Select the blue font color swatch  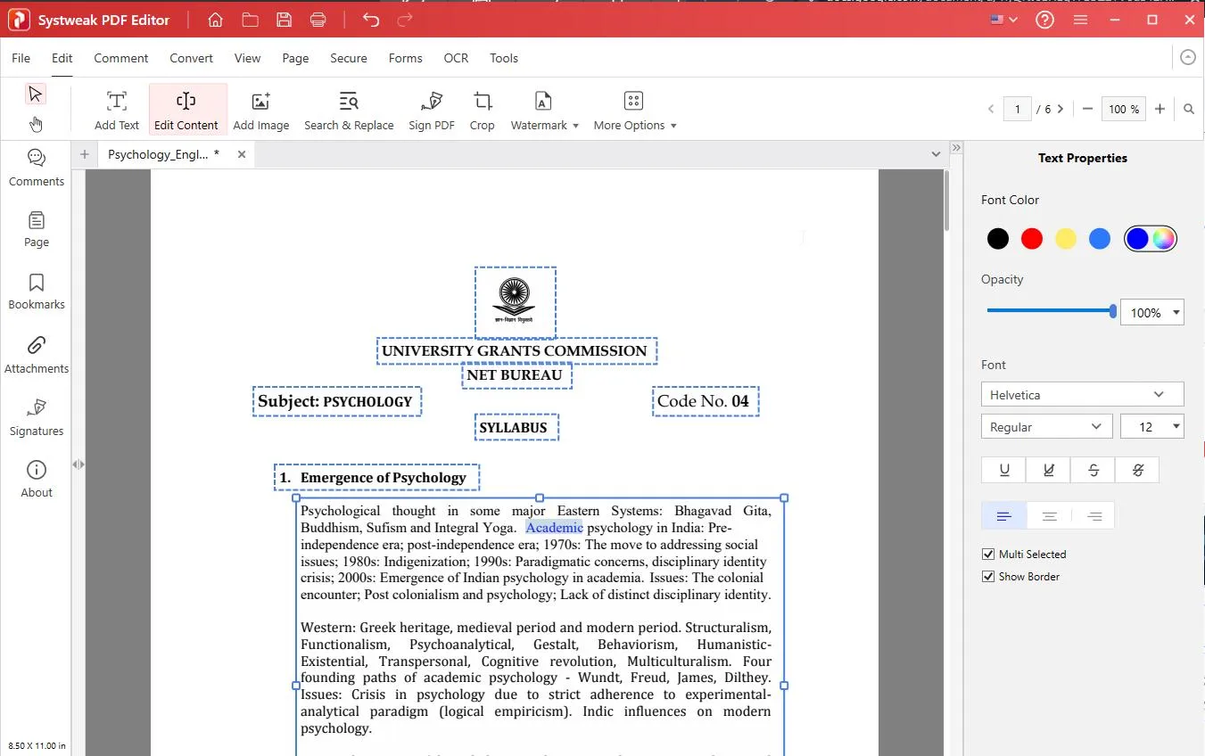pyautogui.click(x=1100, y=238)
